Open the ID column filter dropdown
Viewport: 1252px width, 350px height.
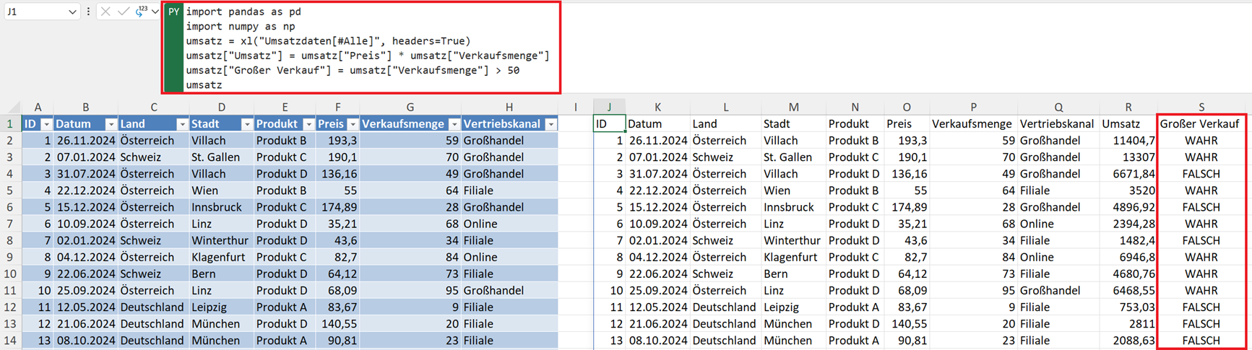pos(46,124)
